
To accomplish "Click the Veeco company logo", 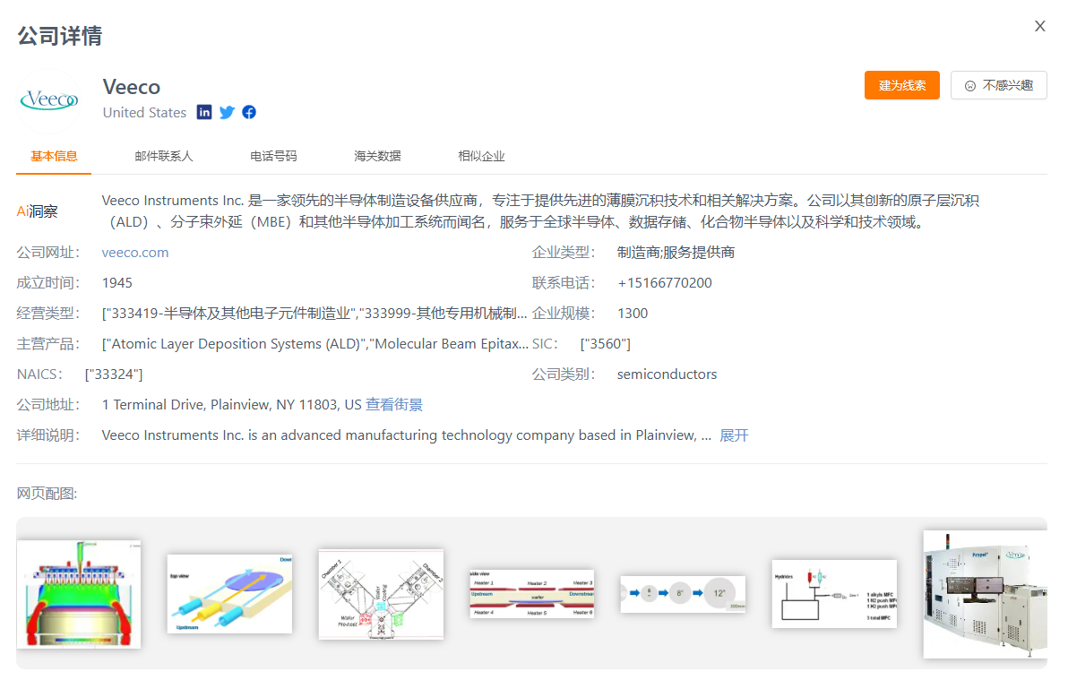I will [x=49, y=100].
